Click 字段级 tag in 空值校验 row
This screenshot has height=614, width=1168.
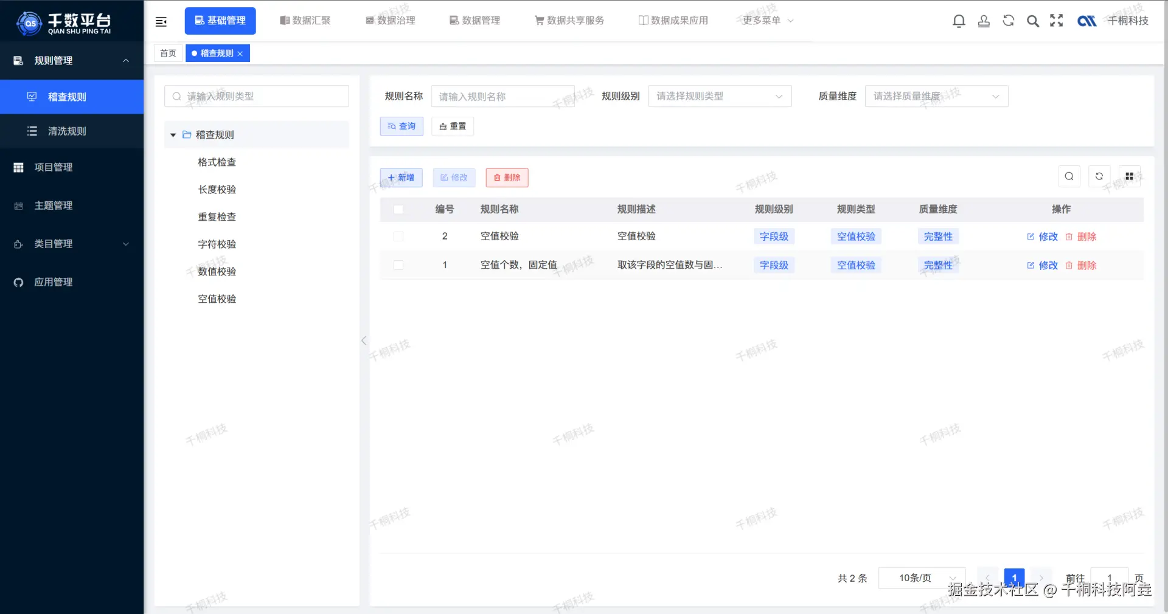click(774, 236)
